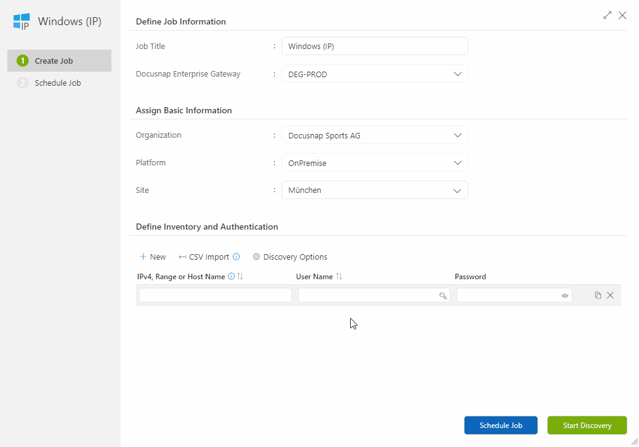
Task: Click the New entry icon
Action: pyautogui.click(x=152, y=257)
